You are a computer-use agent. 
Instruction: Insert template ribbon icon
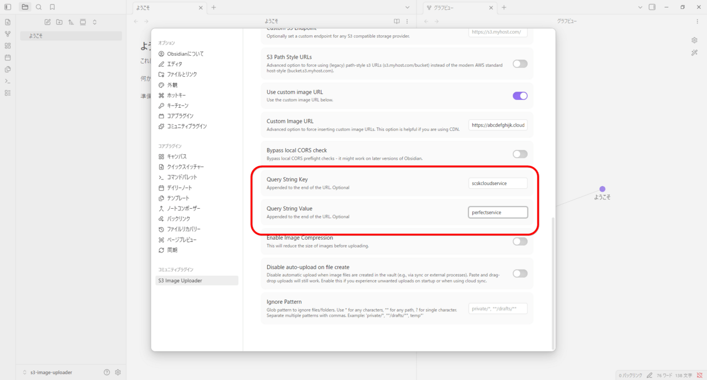click(8, 69)
